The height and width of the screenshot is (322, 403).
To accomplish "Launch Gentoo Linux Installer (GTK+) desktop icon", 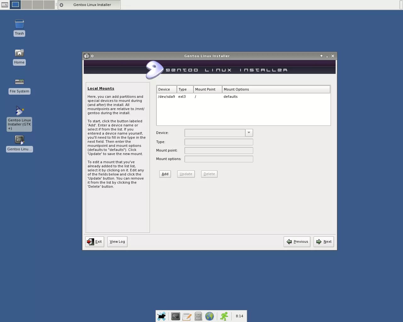I will 19,111.
